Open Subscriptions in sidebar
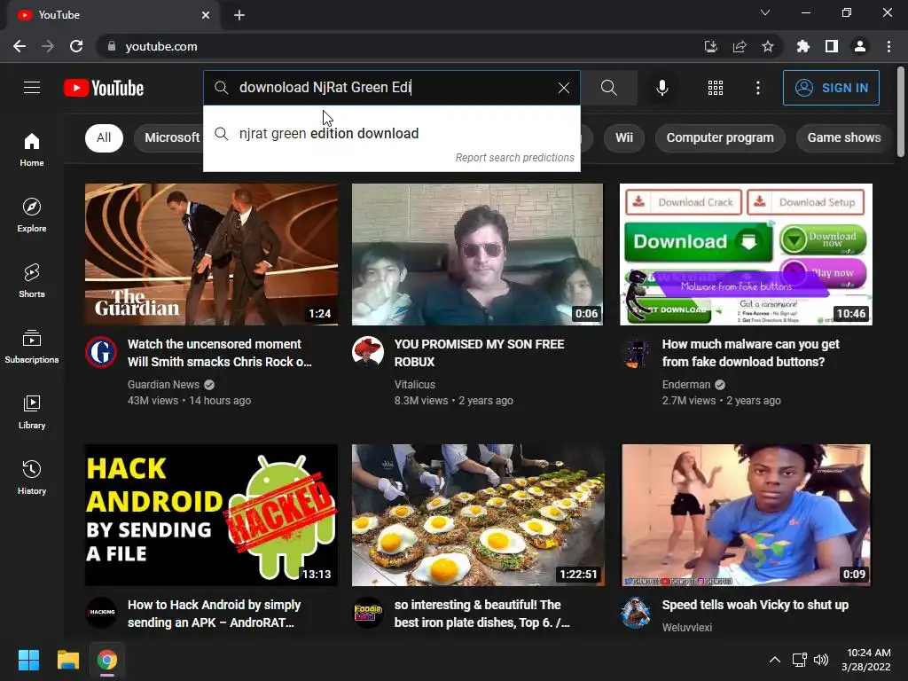This screenshot has width=908, height=681. coord(32,346)
